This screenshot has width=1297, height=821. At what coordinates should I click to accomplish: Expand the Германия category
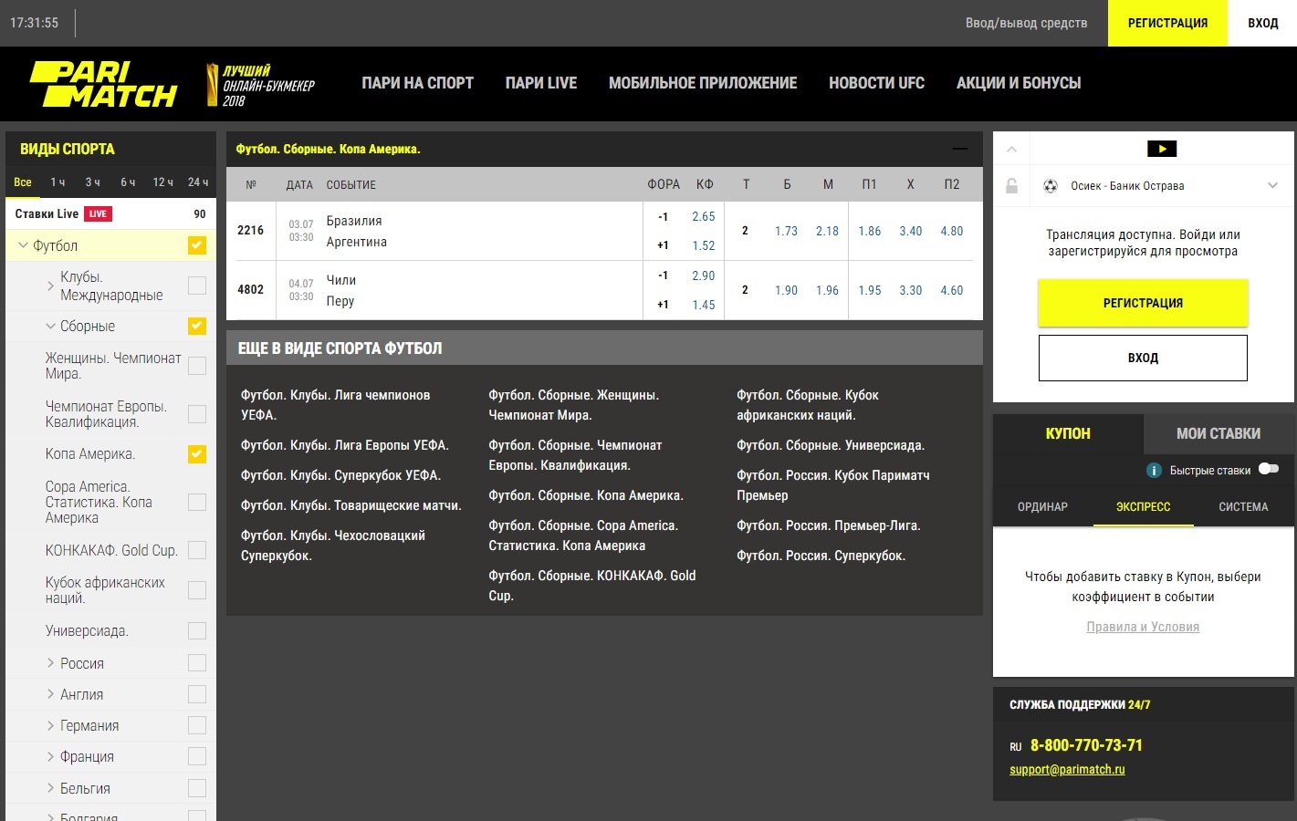[x=50, y=725]
